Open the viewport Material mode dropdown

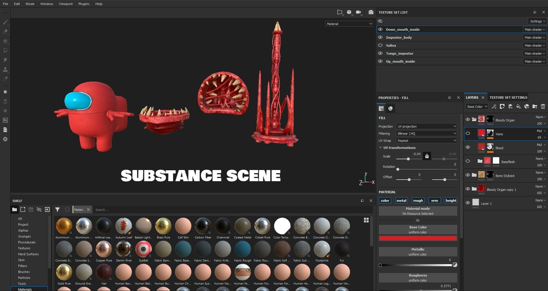pyautogui.click(x=349, y=24)
